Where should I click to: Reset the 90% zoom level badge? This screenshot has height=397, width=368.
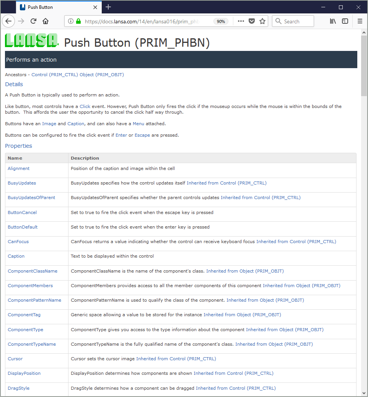coord(221,21)
